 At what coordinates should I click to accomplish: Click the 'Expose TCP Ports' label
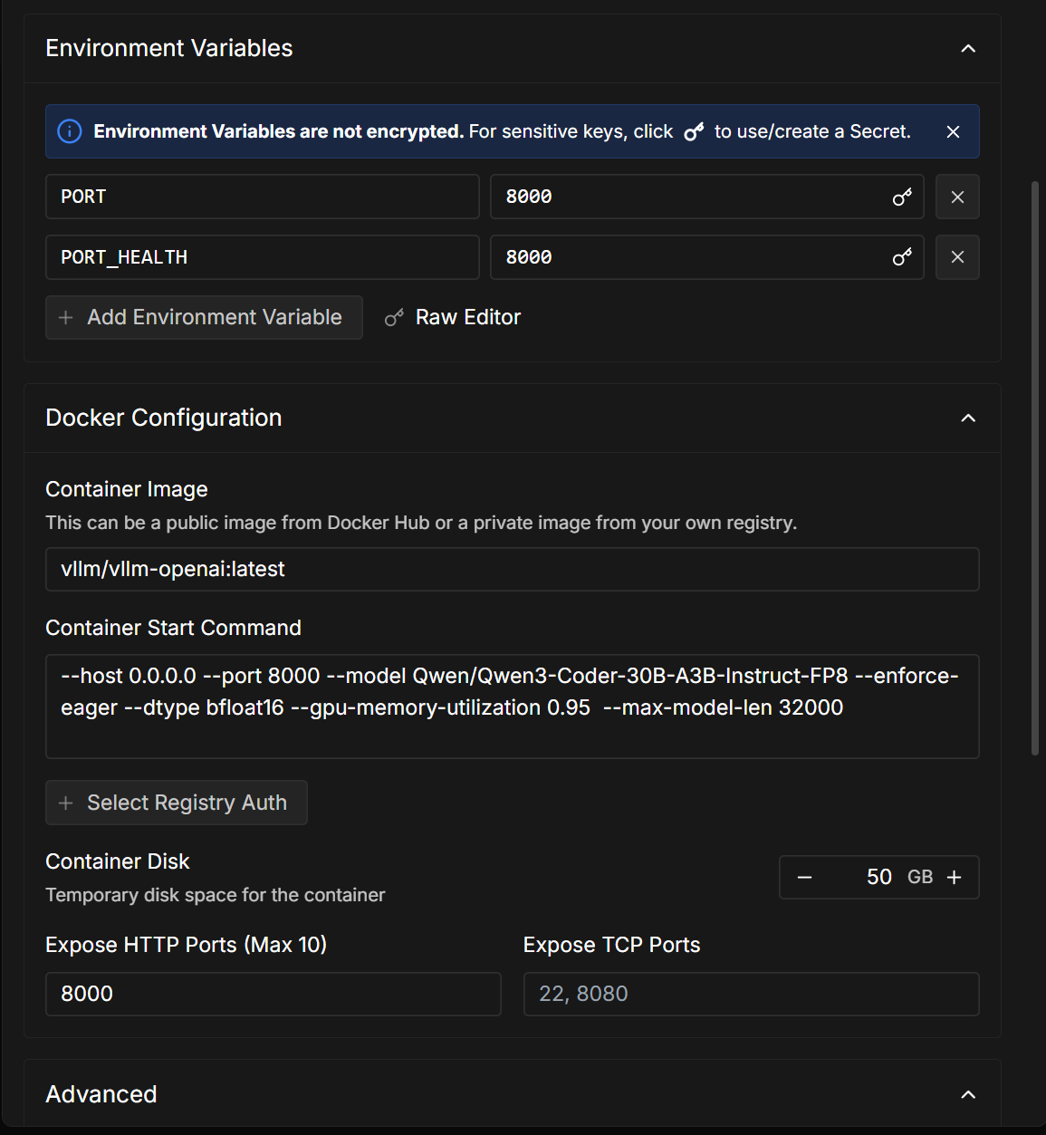click(x=611, y=945)
